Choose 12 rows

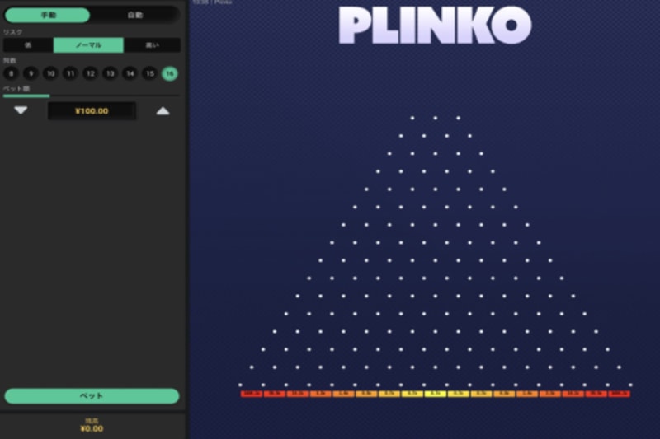90,73
